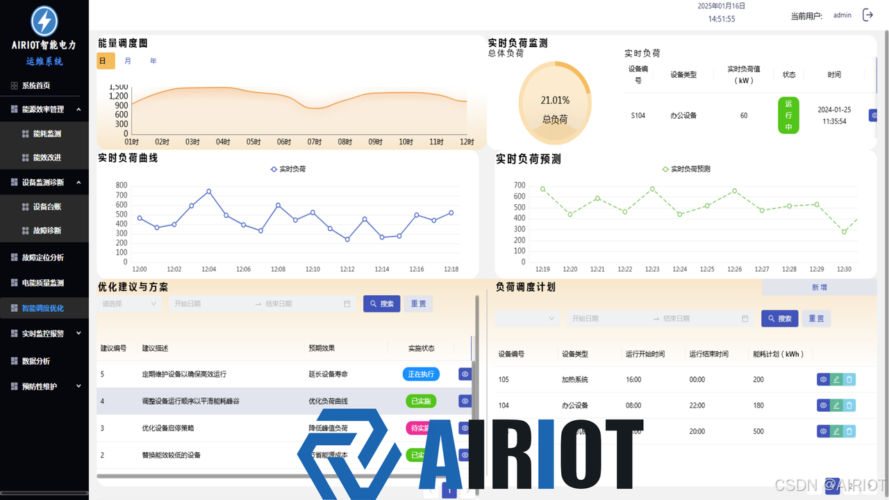Viewport: 889px width, 500px height.
Task: Open 设备台账 in the sidebar
Action: click(x=44, y=206)
